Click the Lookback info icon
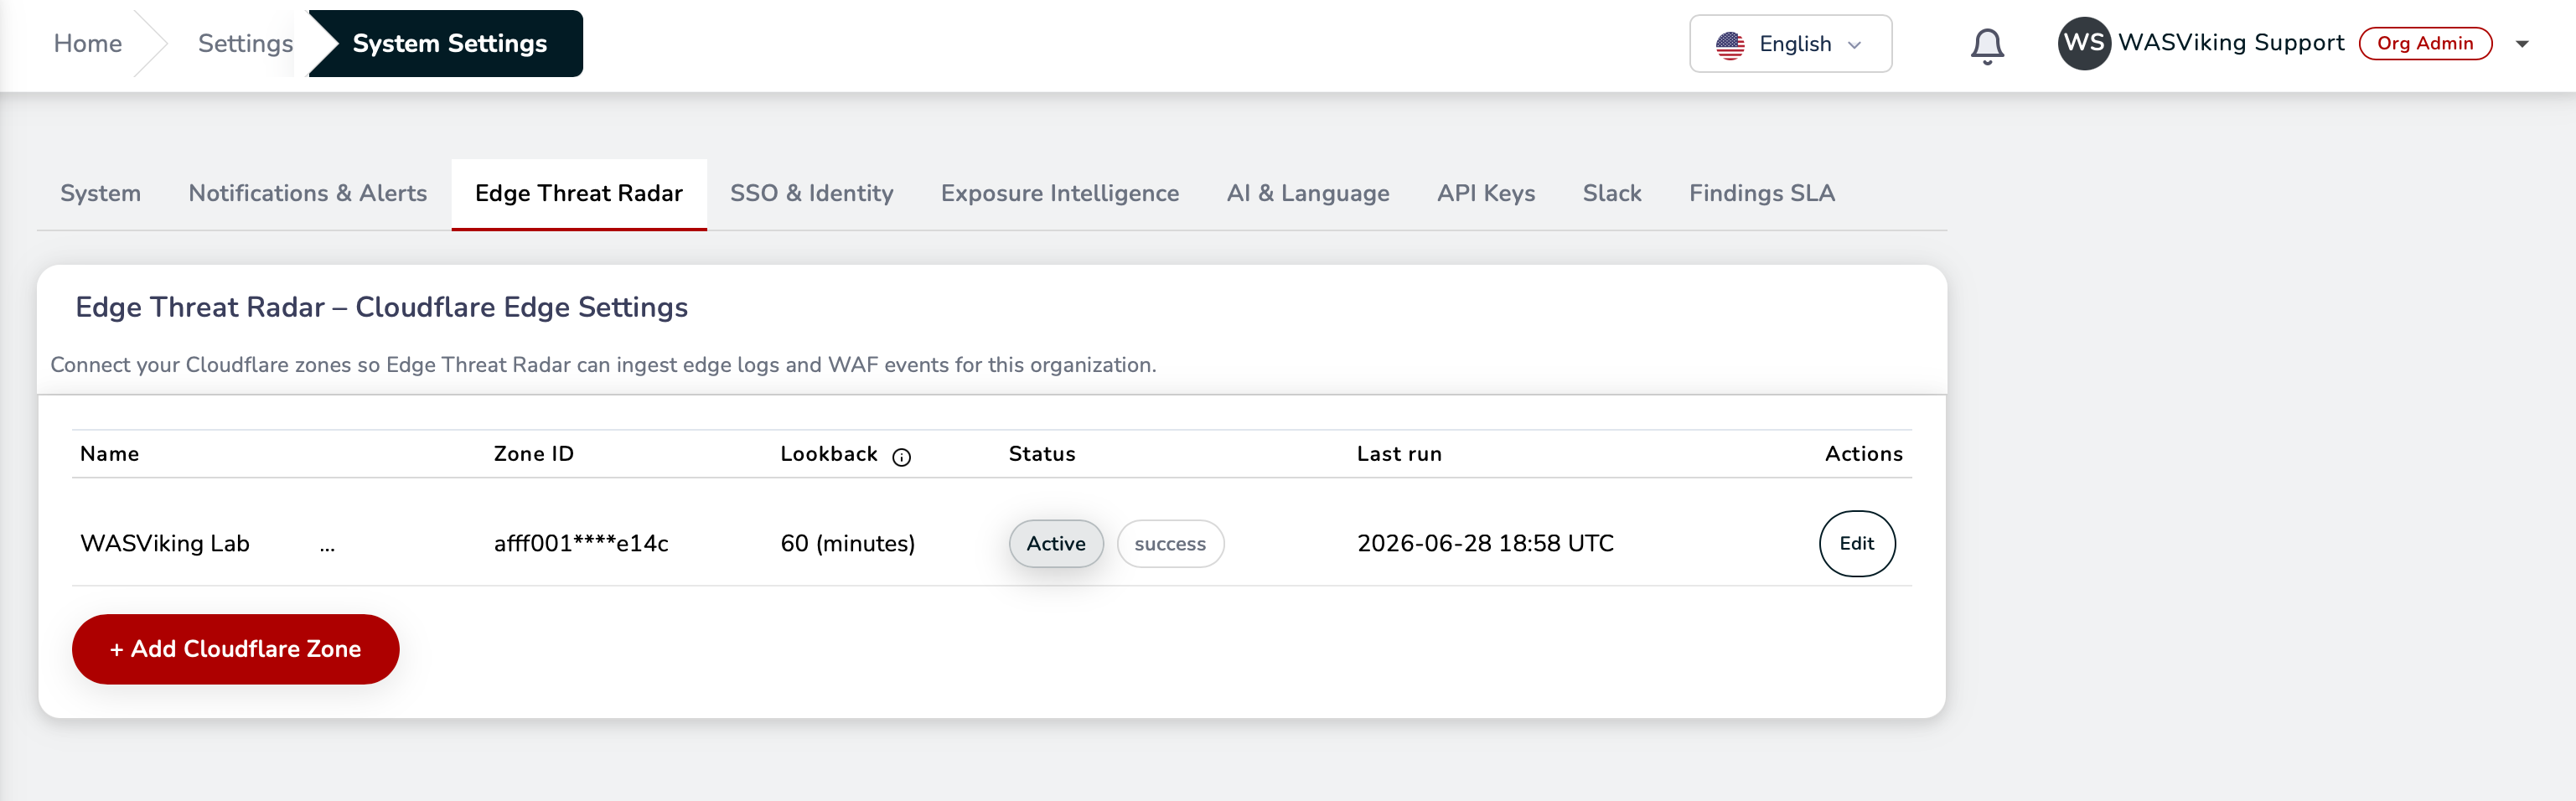 (x=901, y=457)
